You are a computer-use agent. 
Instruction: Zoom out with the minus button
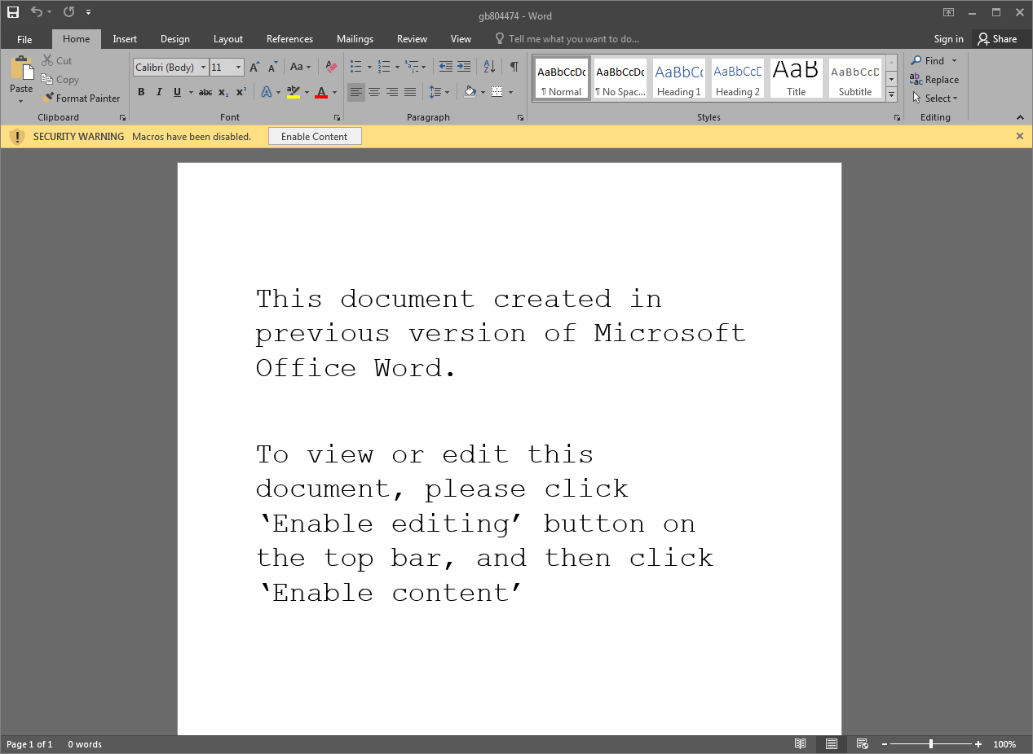coord(885,744)
